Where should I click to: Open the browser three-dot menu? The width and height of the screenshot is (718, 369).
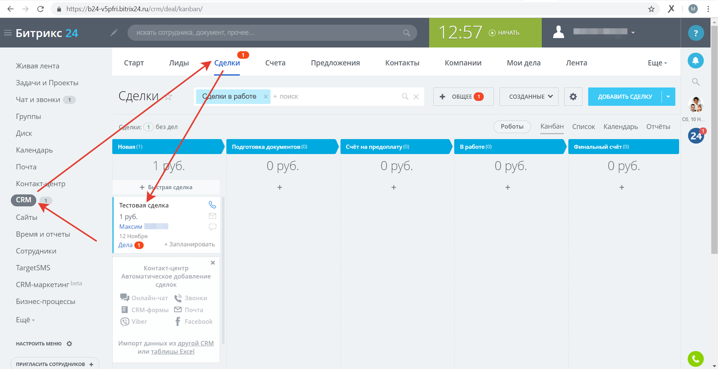[x=708, y=9]
